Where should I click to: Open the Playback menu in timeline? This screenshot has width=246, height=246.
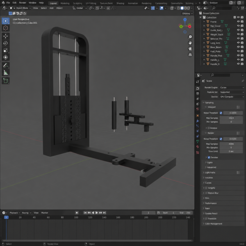click(15, 213)
